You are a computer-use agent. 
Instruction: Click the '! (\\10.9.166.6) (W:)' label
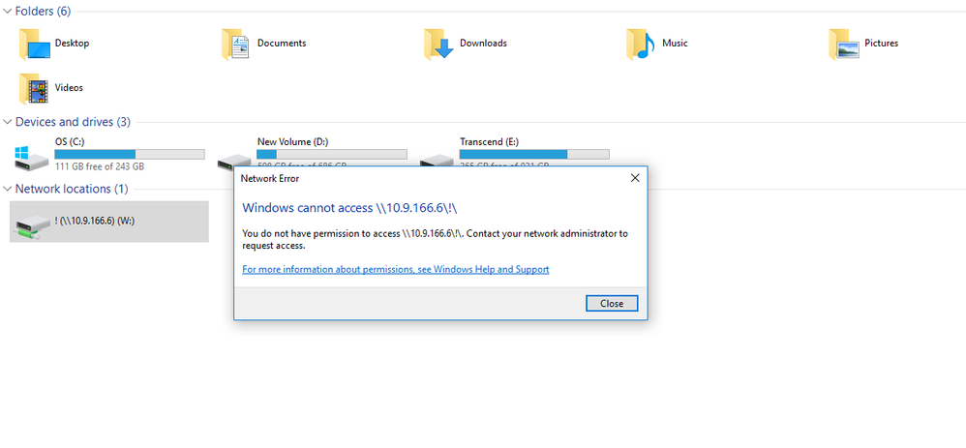click(x=94, y=221)
